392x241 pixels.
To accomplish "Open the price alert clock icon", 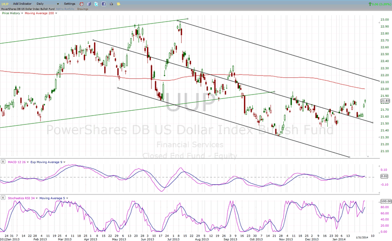I will [81, 4].
